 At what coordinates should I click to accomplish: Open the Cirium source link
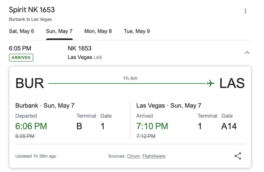pos(133,156)
